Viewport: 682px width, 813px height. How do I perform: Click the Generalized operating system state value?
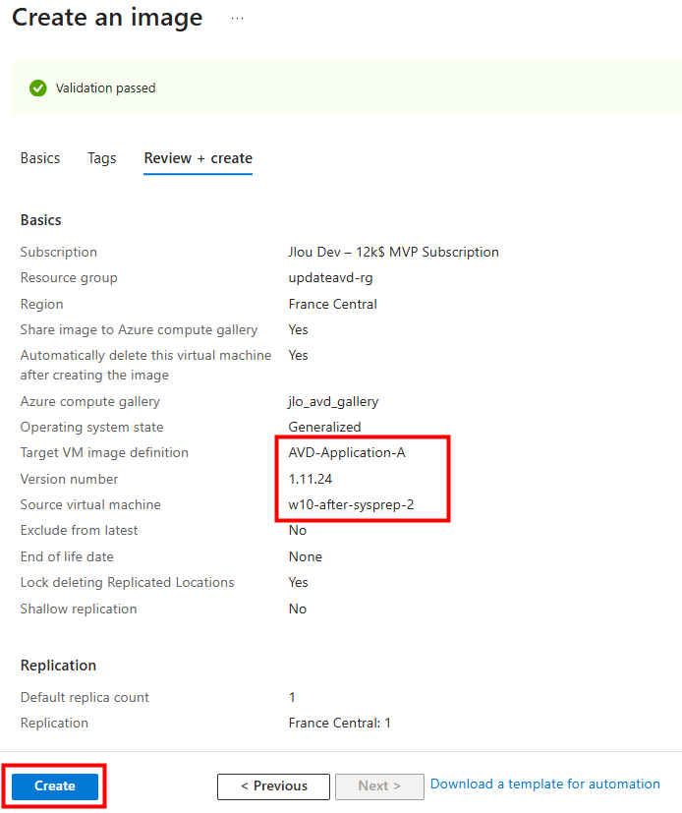click(x=324, y=427)
